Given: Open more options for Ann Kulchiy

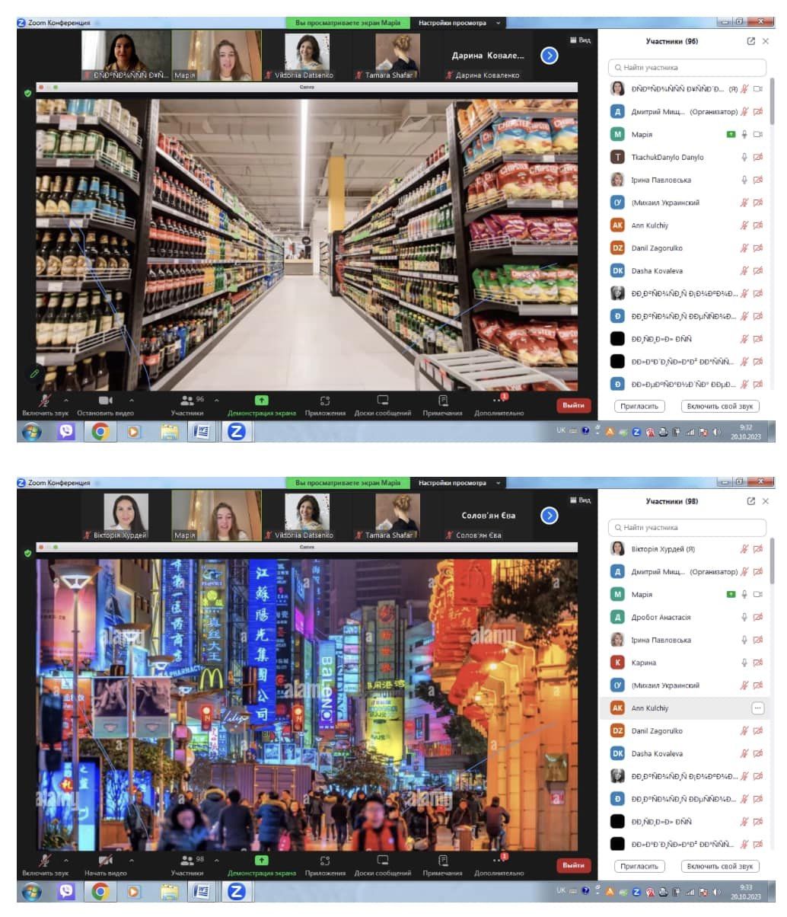Looking at the screenshot, I should click(x=757, y=708).
